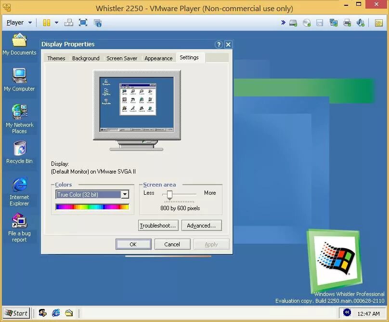Minimize the VMware Player window
The height and width of the screenshot is (322, 389).
(x=346, y=4)
